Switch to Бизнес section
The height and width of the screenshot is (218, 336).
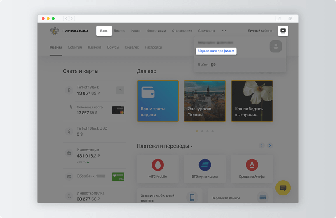(x=119, y=31)
